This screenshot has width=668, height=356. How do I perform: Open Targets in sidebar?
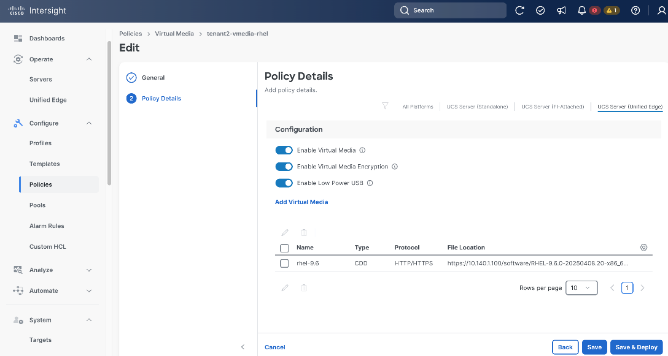(41, 340)
